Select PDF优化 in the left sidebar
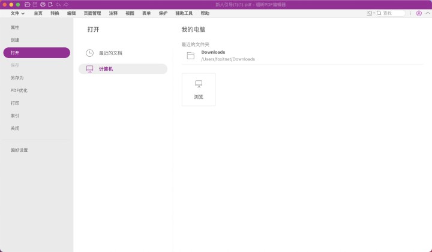432x252 pixels. pyautogui.click(x=19, y=90)
